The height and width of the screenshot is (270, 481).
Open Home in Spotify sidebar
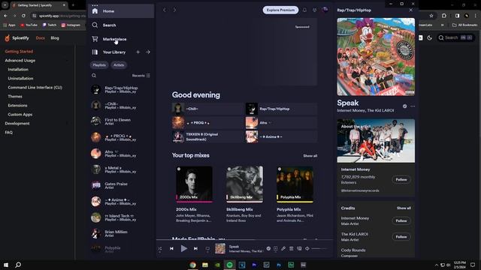click(121, 11)
